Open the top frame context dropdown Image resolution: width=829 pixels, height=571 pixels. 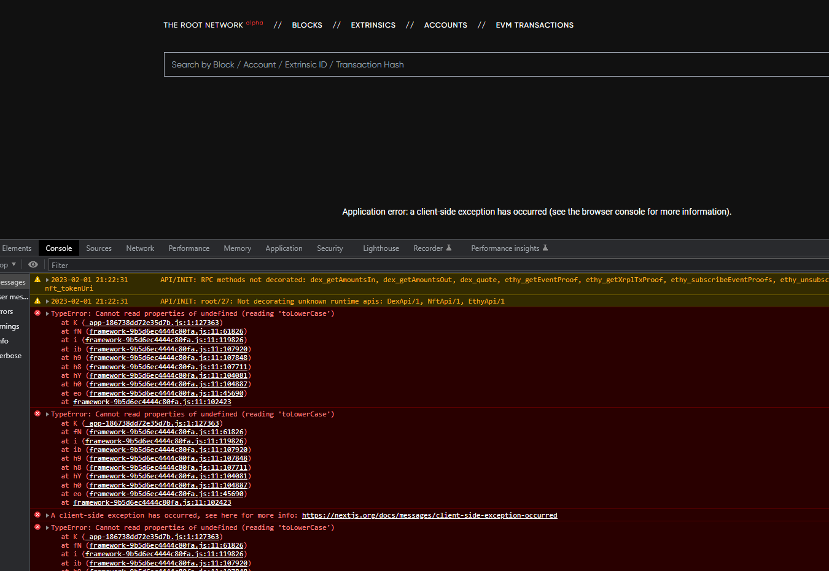tap(9, 264)
